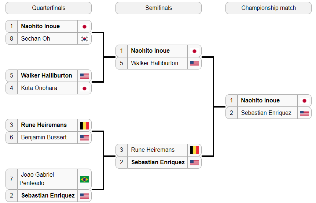
Task: Click Sebastian Enriquez in Championship match
Action: coord(266,113)
